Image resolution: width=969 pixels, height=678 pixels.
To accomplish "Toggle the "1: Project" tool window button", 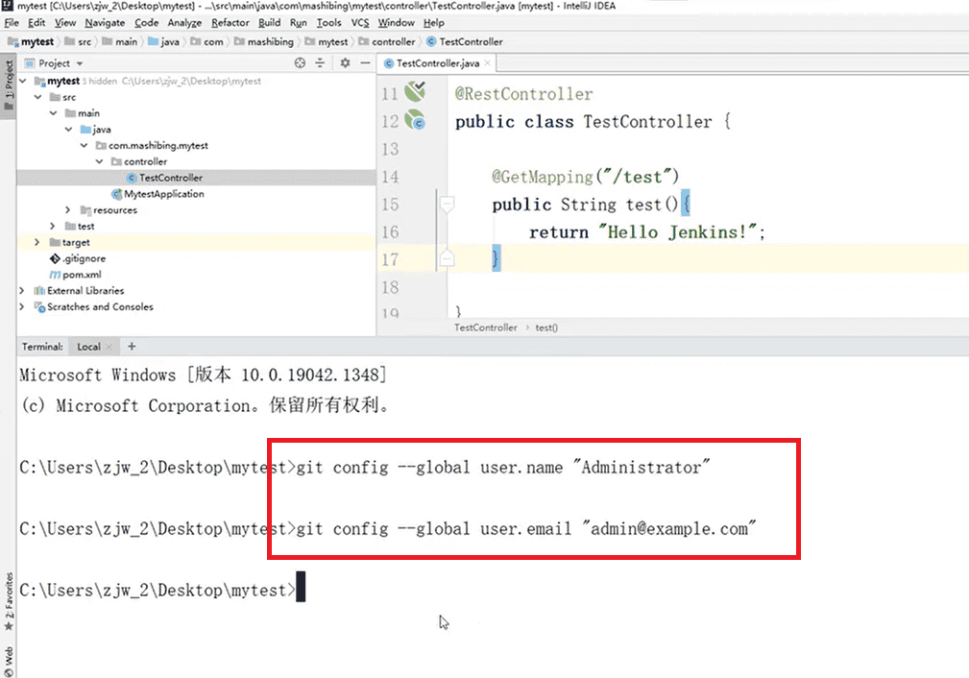I will (8, 82).
